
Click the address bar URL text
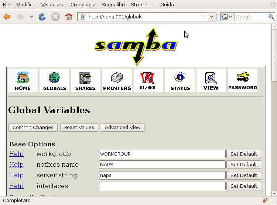115,17
